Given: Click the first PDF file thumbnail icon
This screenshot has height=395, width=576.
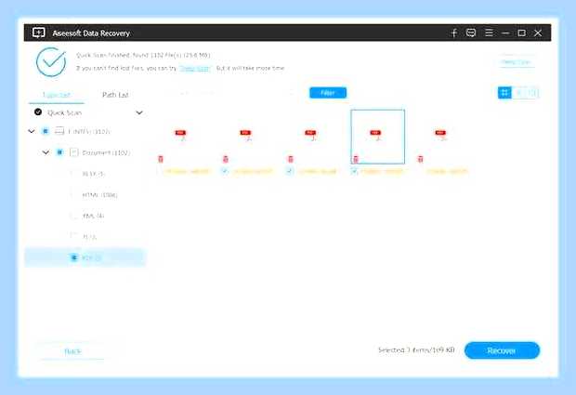Looking at the screenshot, I should [x=180, y=135].
